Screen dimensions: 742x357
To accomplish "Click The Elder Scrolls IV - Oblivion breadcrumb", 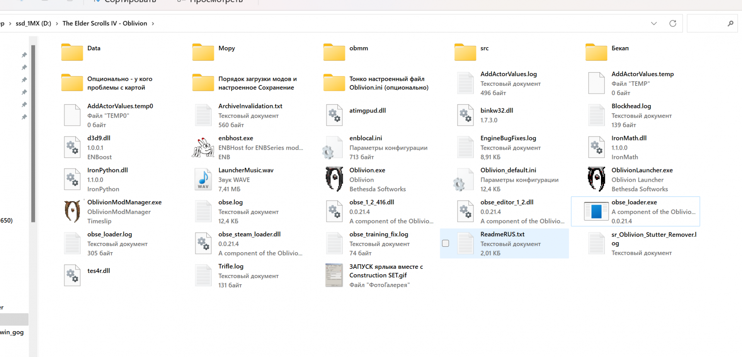I will tap(105, 24).
